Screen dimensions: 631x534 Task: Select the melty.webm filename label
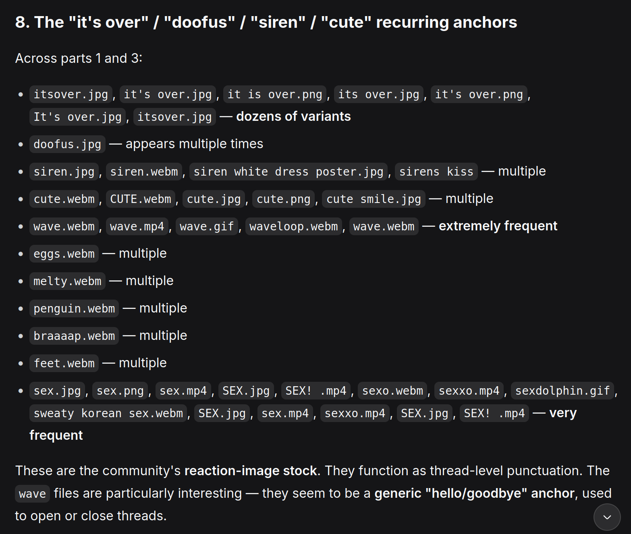(67, 281)
